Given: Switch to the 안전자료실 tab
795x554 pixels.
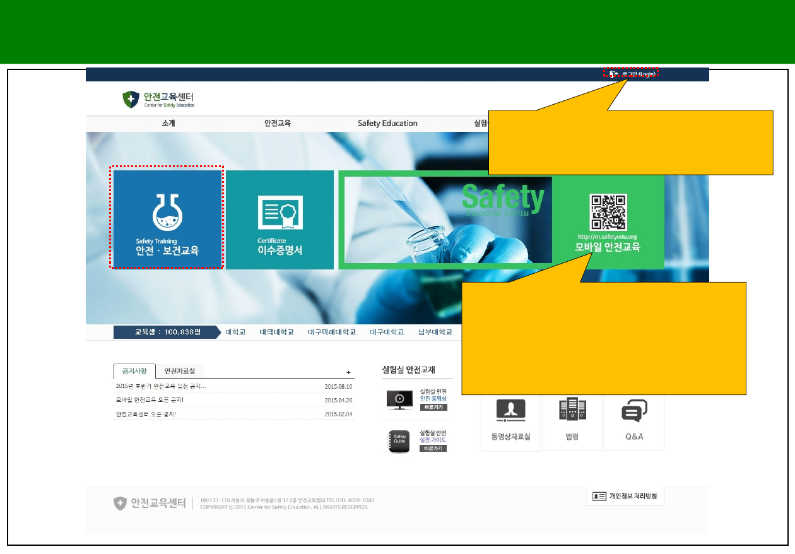Looking at the screenshot, I should (180, 372).
